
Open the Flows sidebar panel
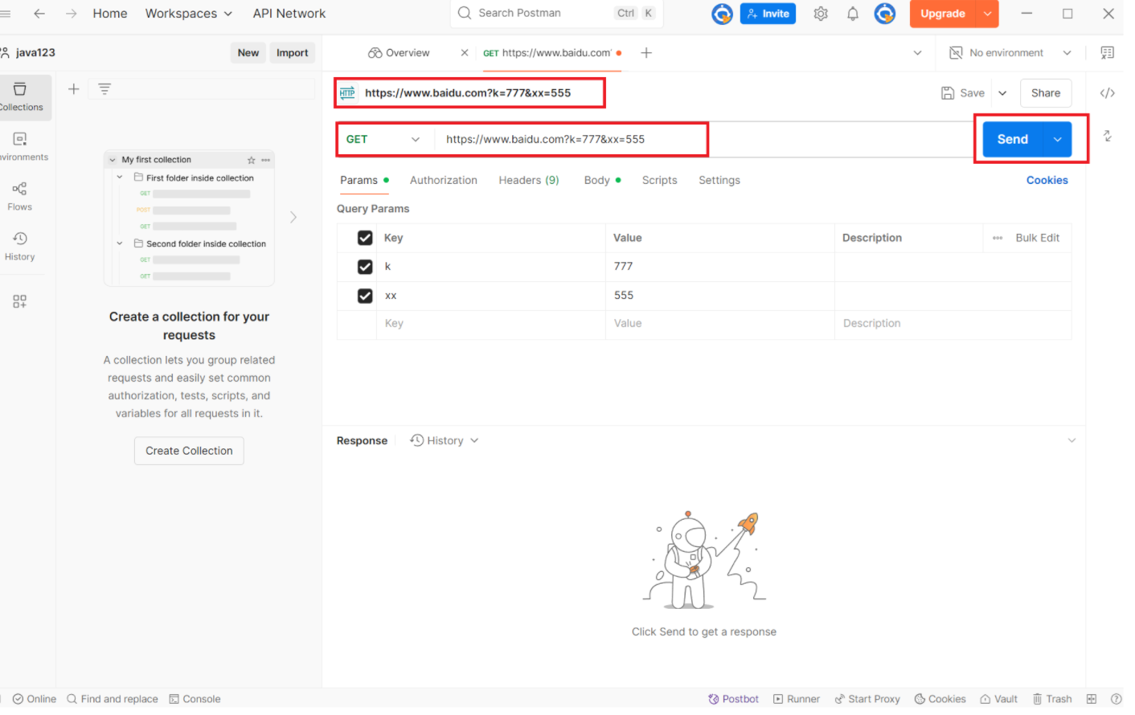(x=20, y=197)
